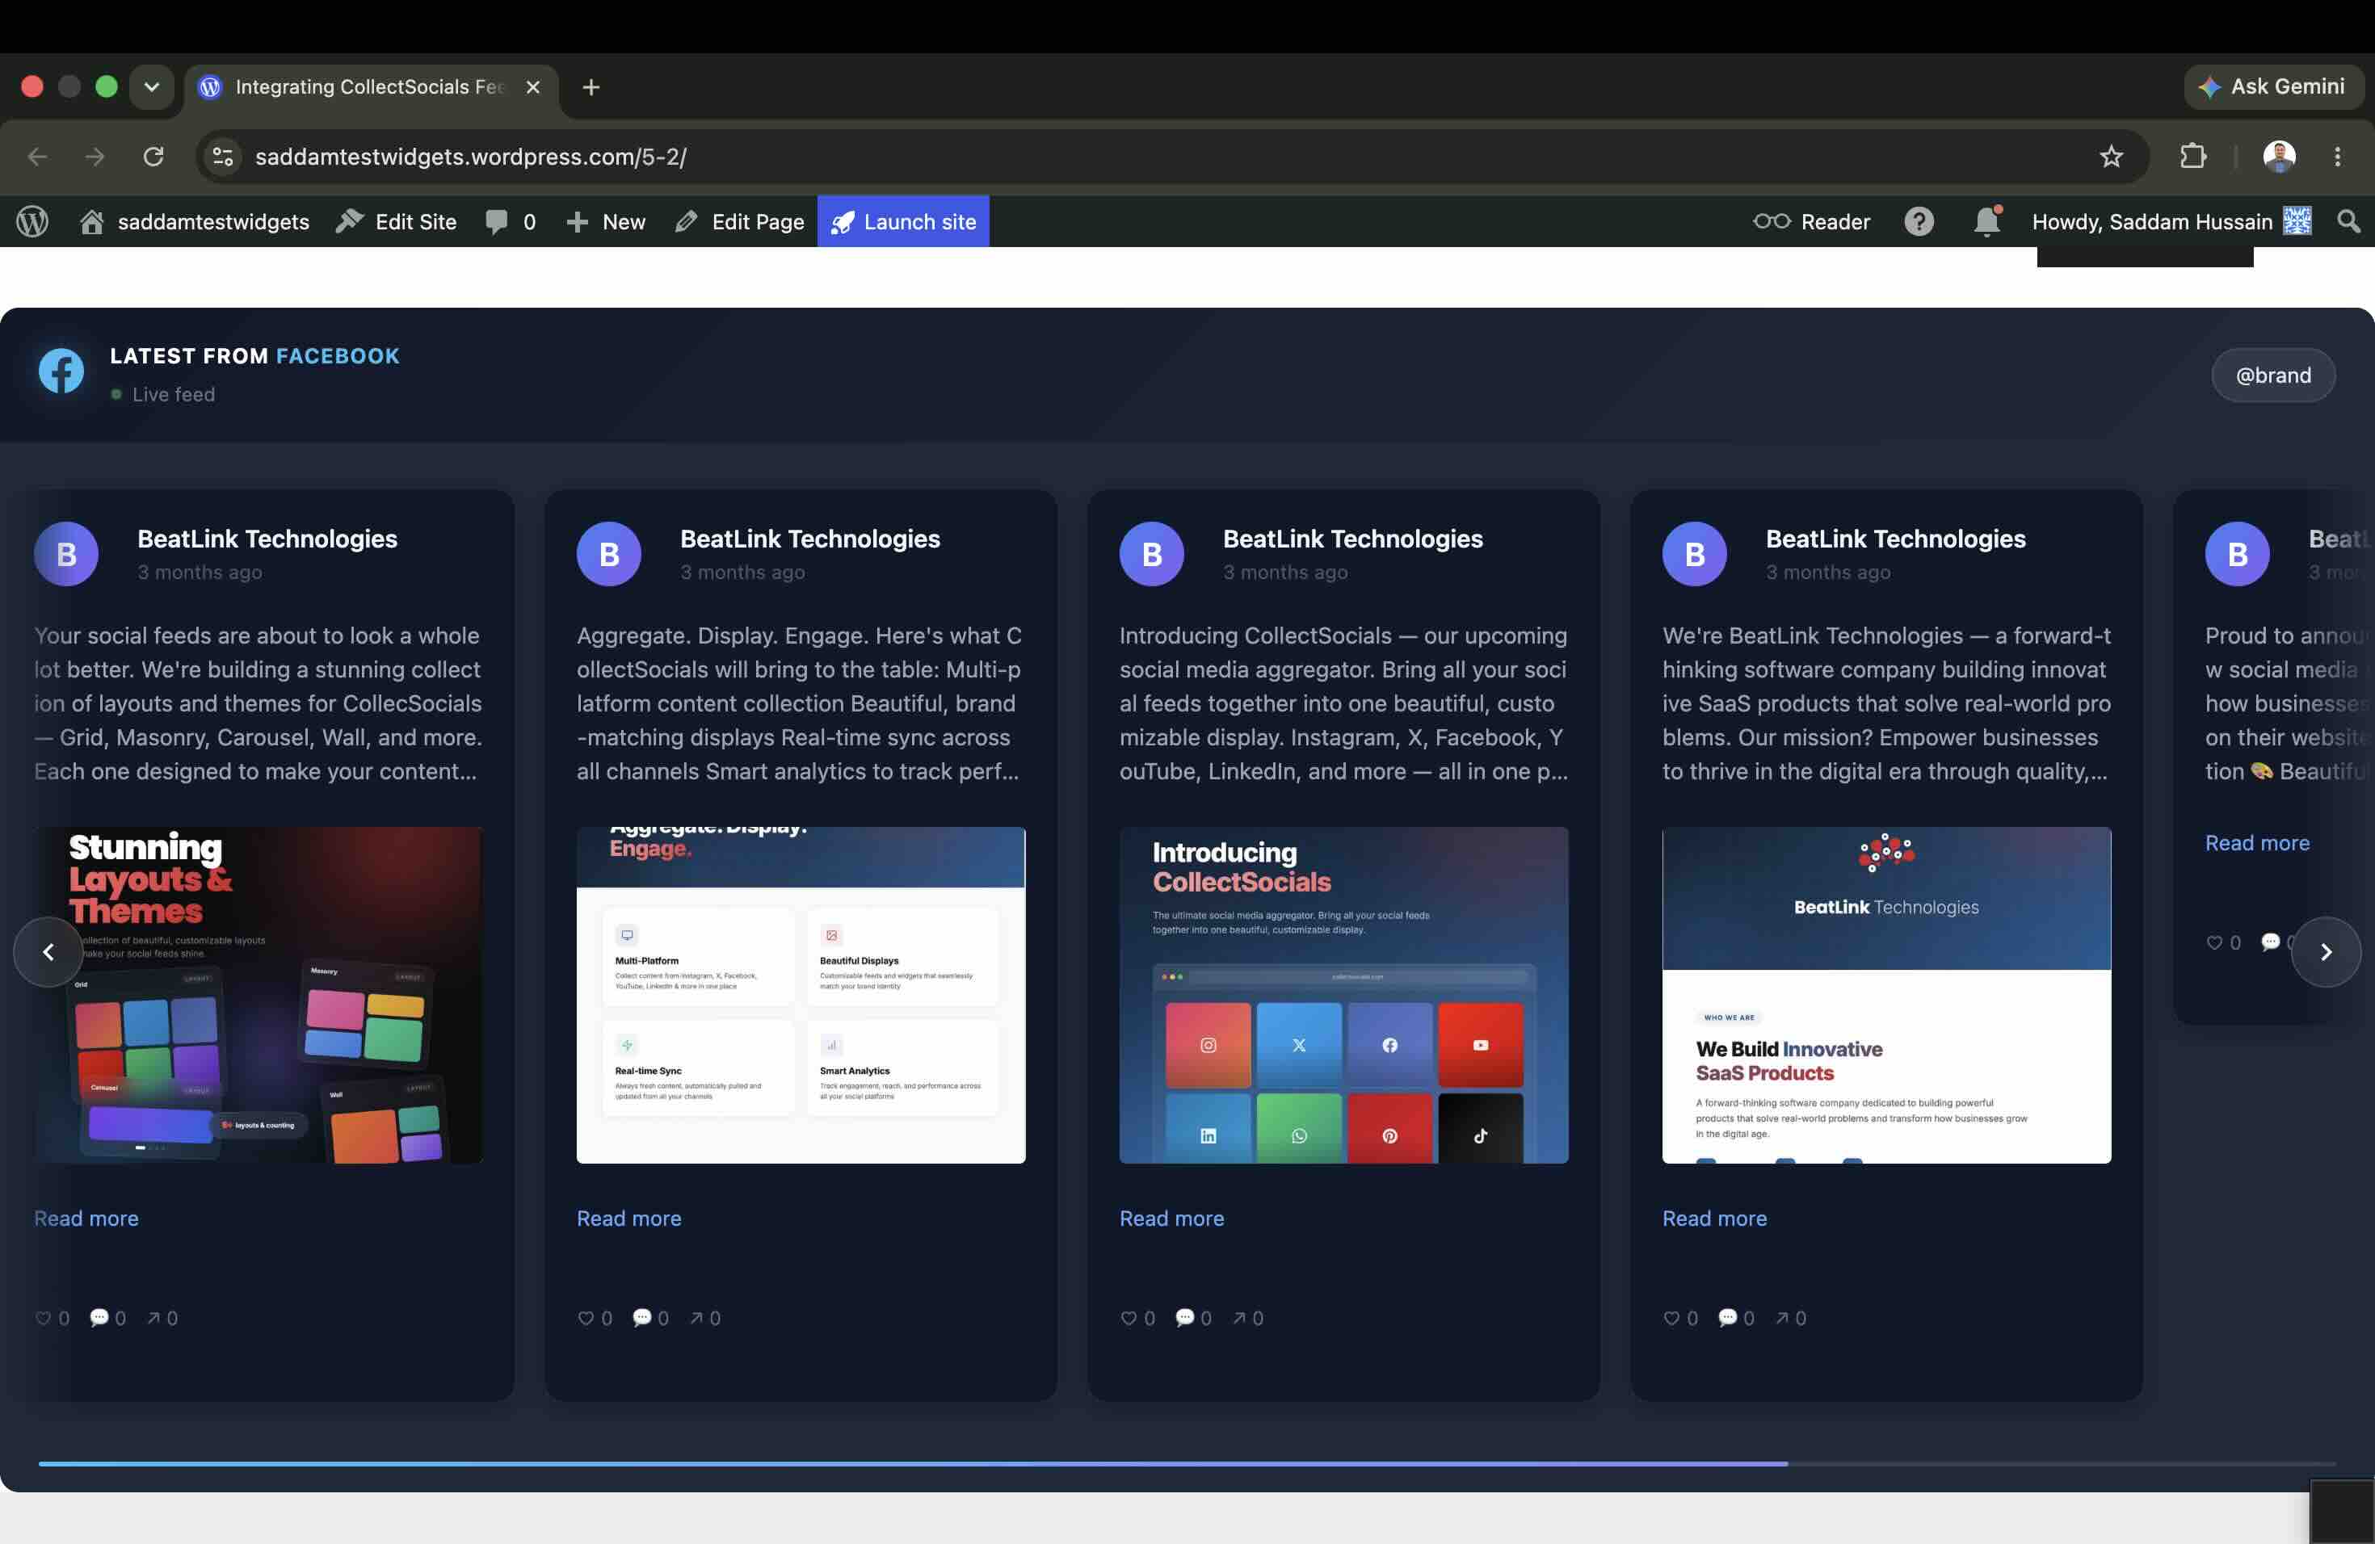Bookmark this page with the star icon

pos(2111,157)
